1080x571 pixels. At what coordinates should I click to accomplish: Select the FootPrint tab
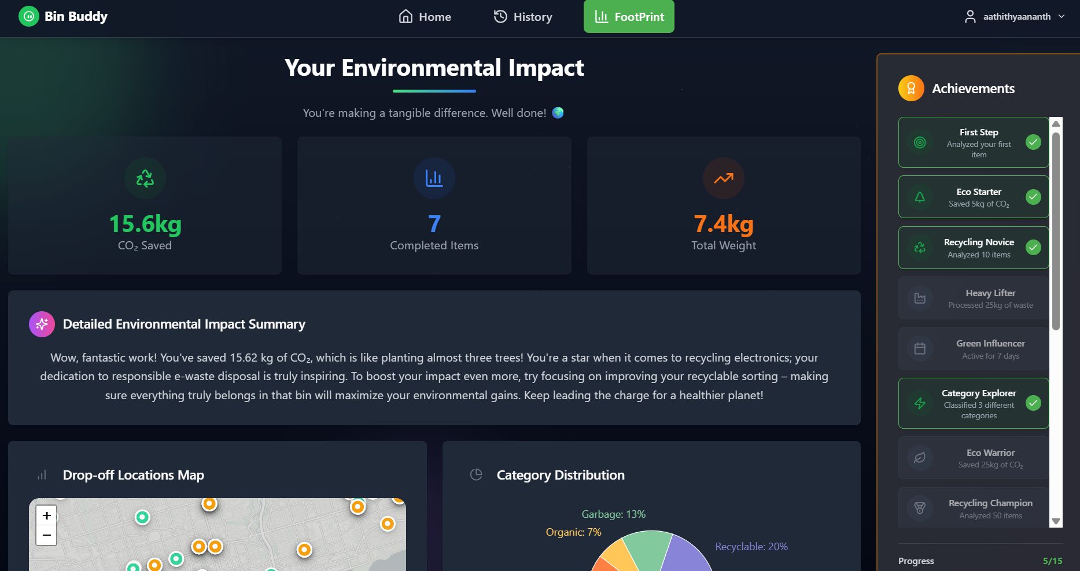click(x=629, y=17)
